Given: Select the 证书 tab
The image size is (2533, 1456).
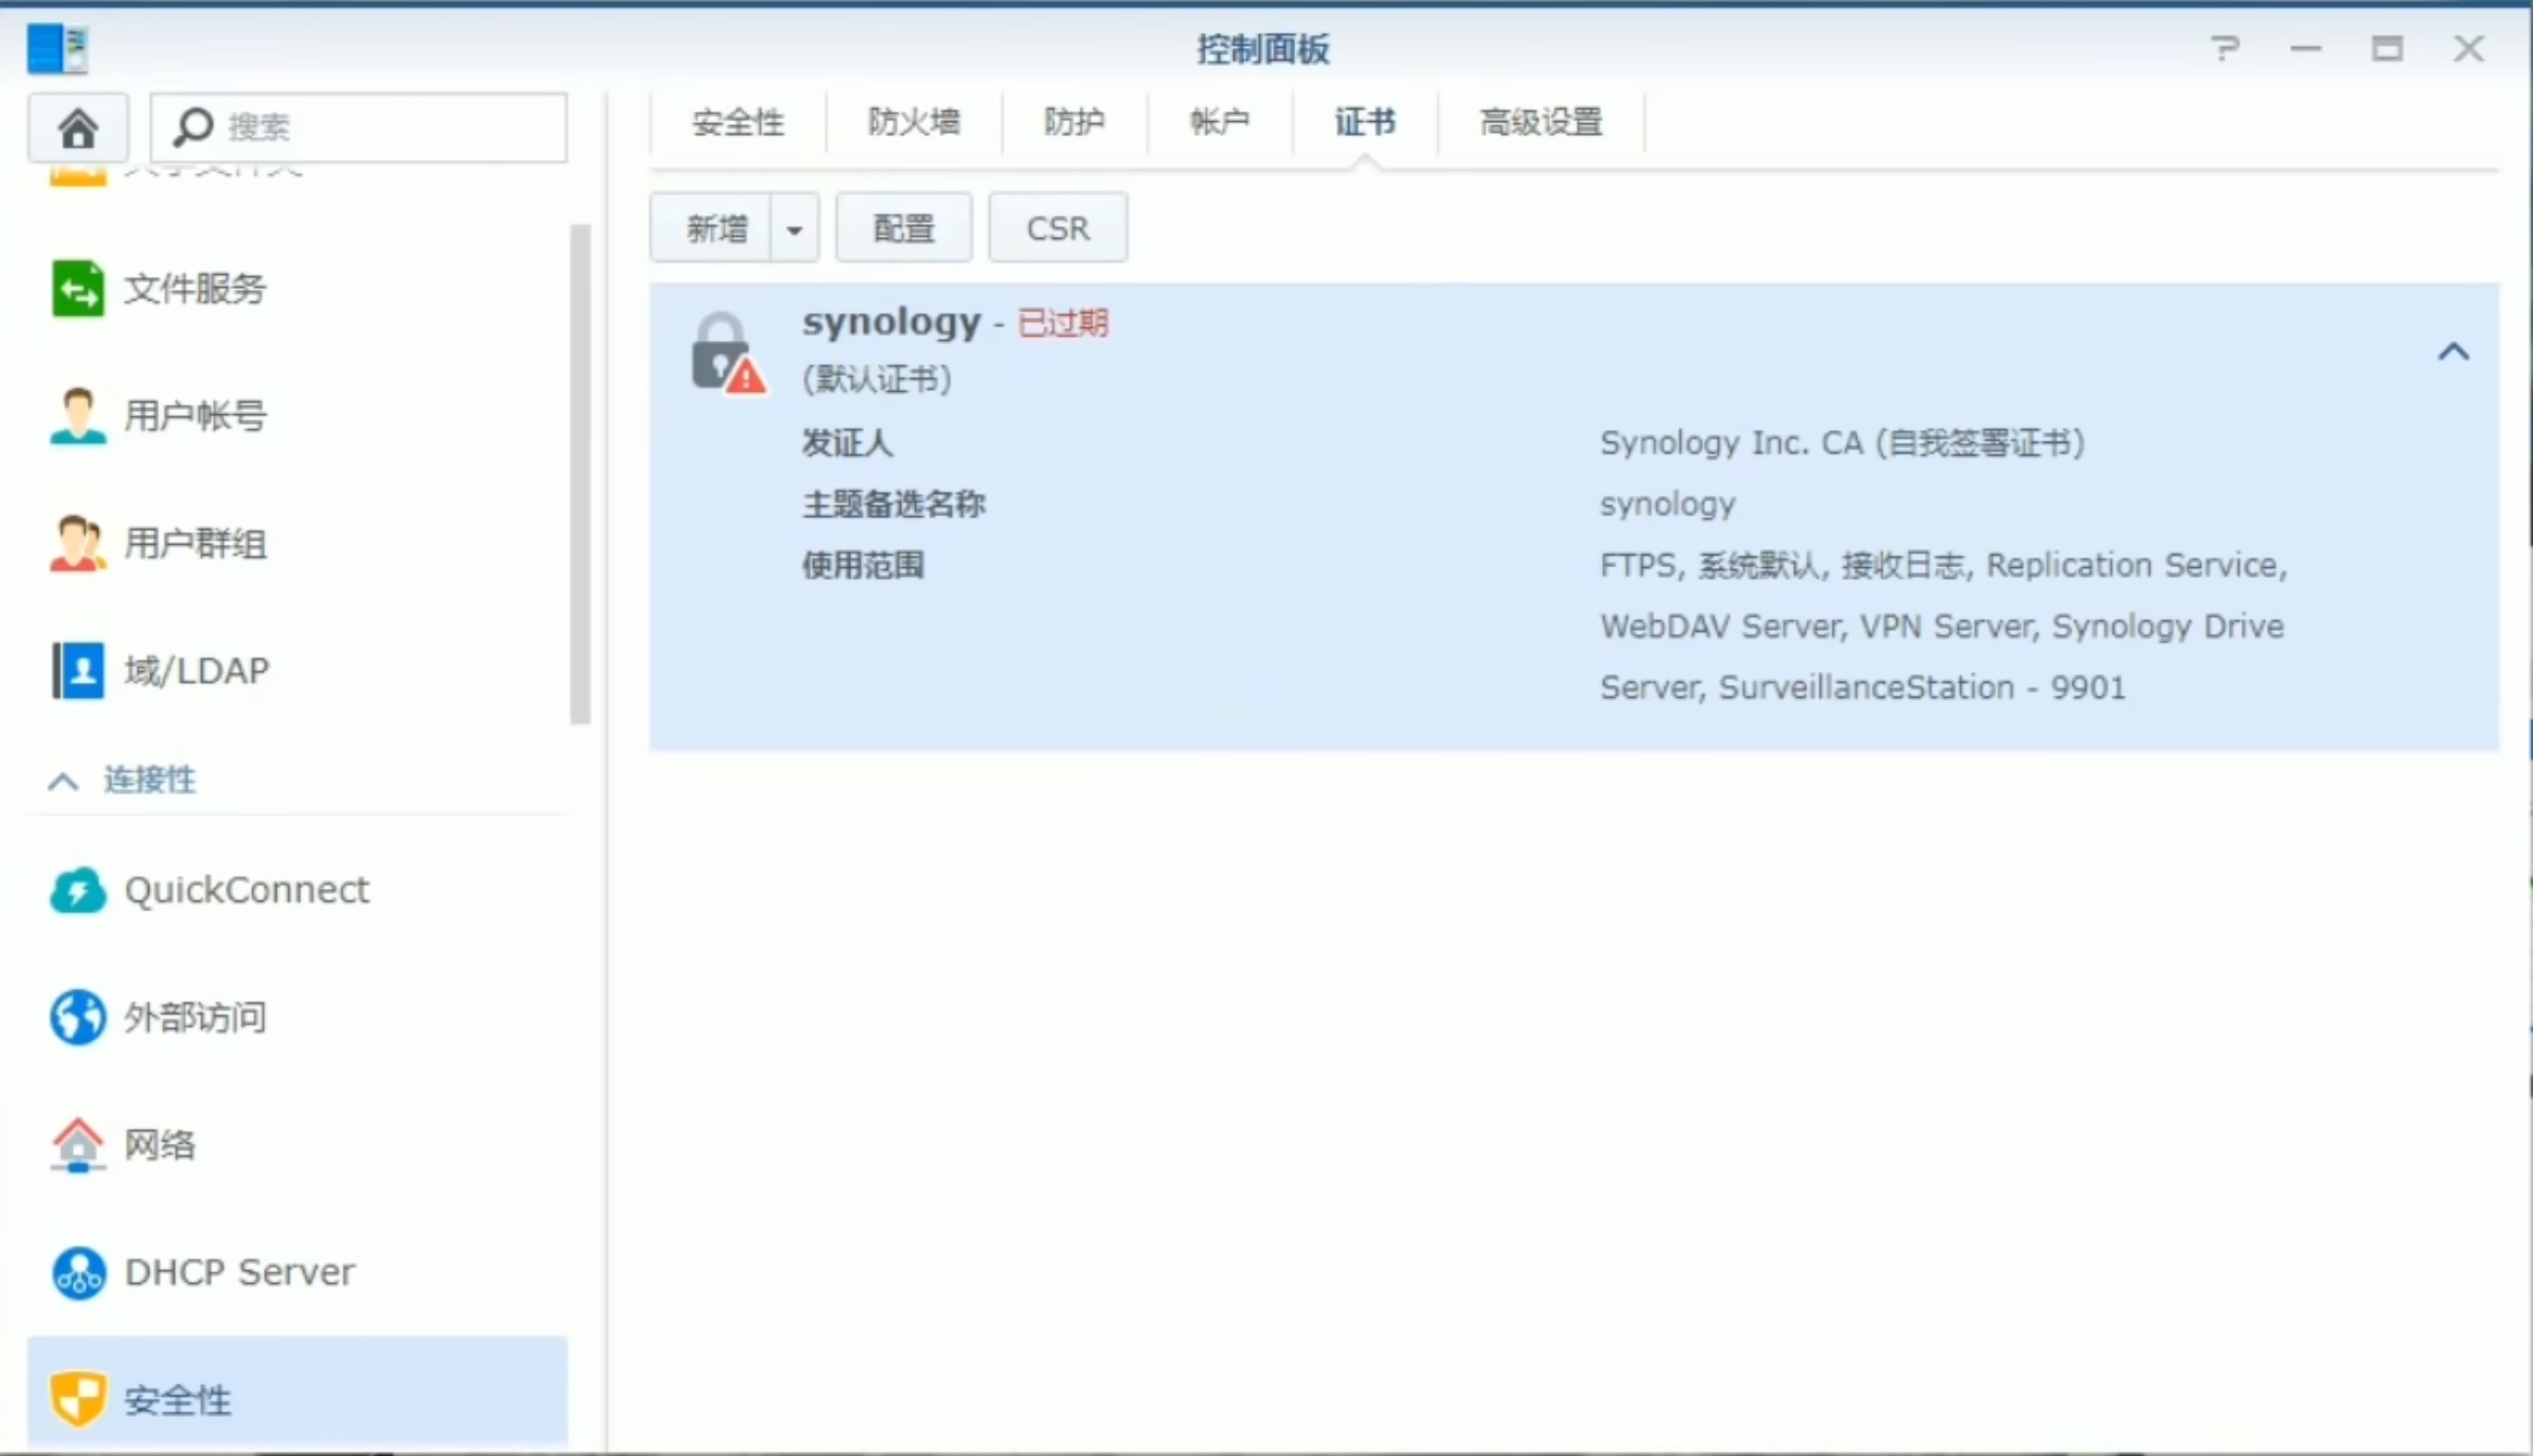Looking at the screenshot, I should pos(1365,122).
